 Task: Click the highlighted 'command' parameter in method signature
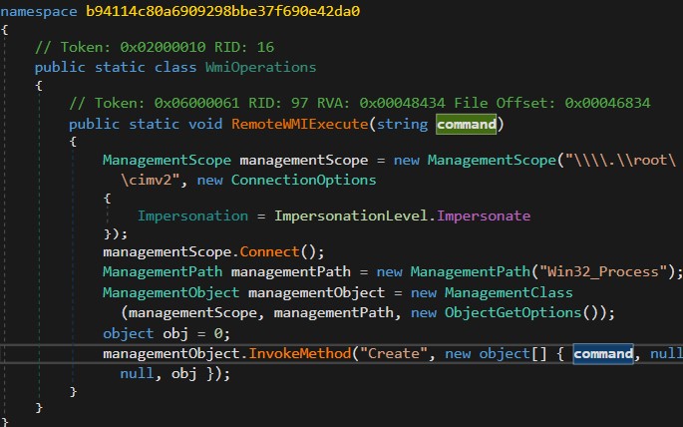pos(466,124)
